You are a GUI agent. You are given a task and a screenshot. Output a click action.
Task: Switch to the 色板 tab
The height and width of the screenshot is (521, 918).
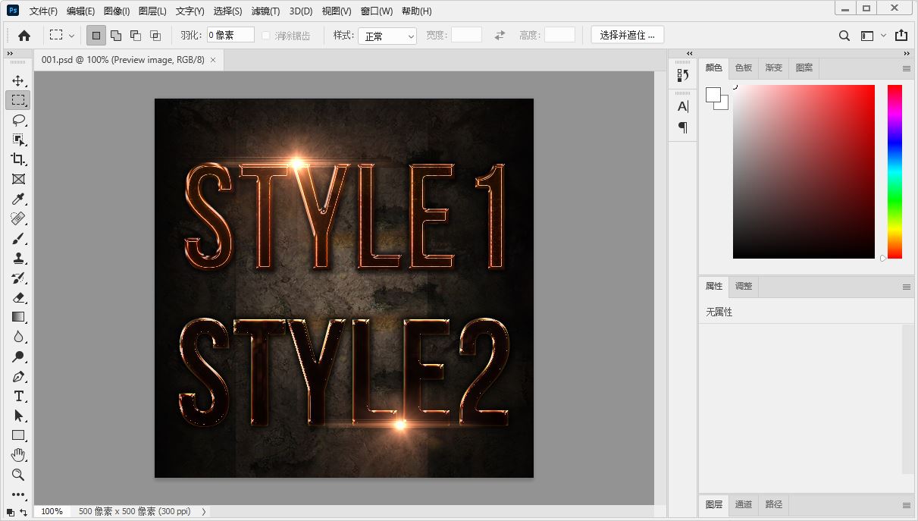[x=744, y=67]
